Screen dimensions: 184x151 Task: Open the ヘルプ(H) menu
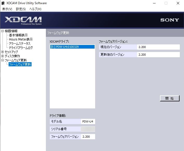(x=35, y=9)
